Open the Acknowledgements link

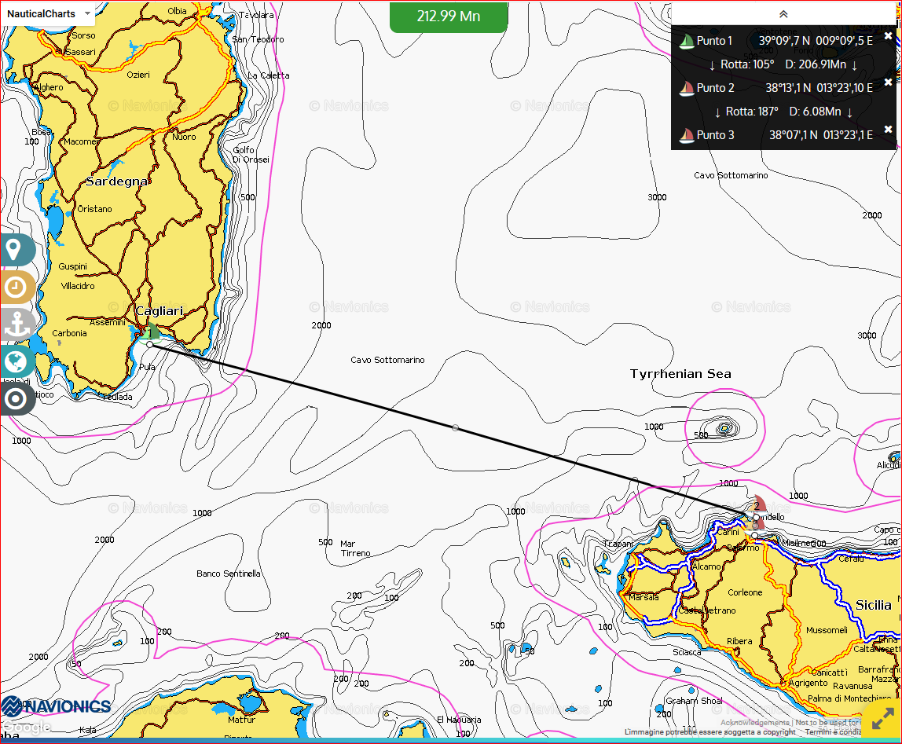pyautogui.click(x=755, y=722)
